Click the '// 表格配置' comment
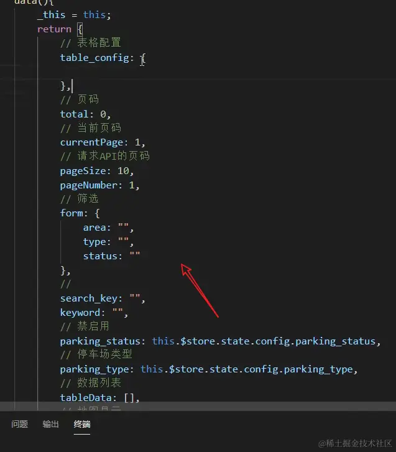396x452 pixels. pyautogui.click(x=91, y=43)
